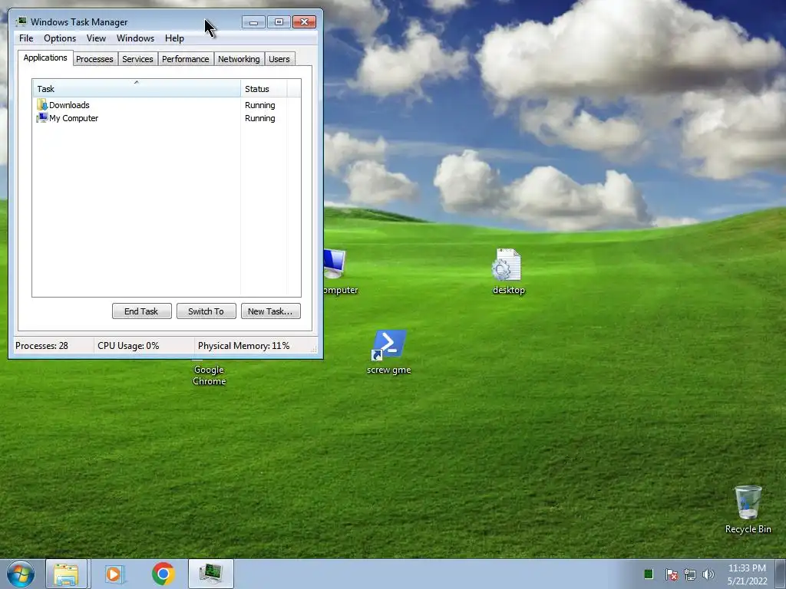This screenshot has width=786, height=589.
Task: Click the Downloads folder icon in the task list
Action: click(42, 104)
